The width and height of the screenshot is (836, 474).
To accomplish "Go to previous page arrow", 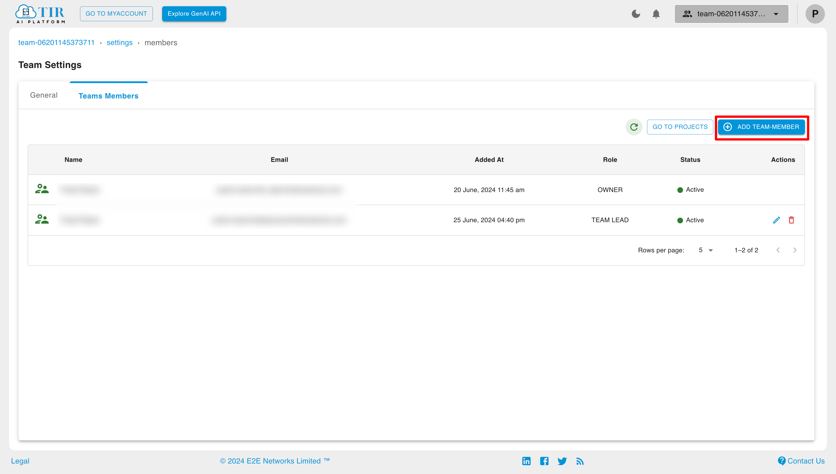I will pyautogui.click(x=778, y=250).
